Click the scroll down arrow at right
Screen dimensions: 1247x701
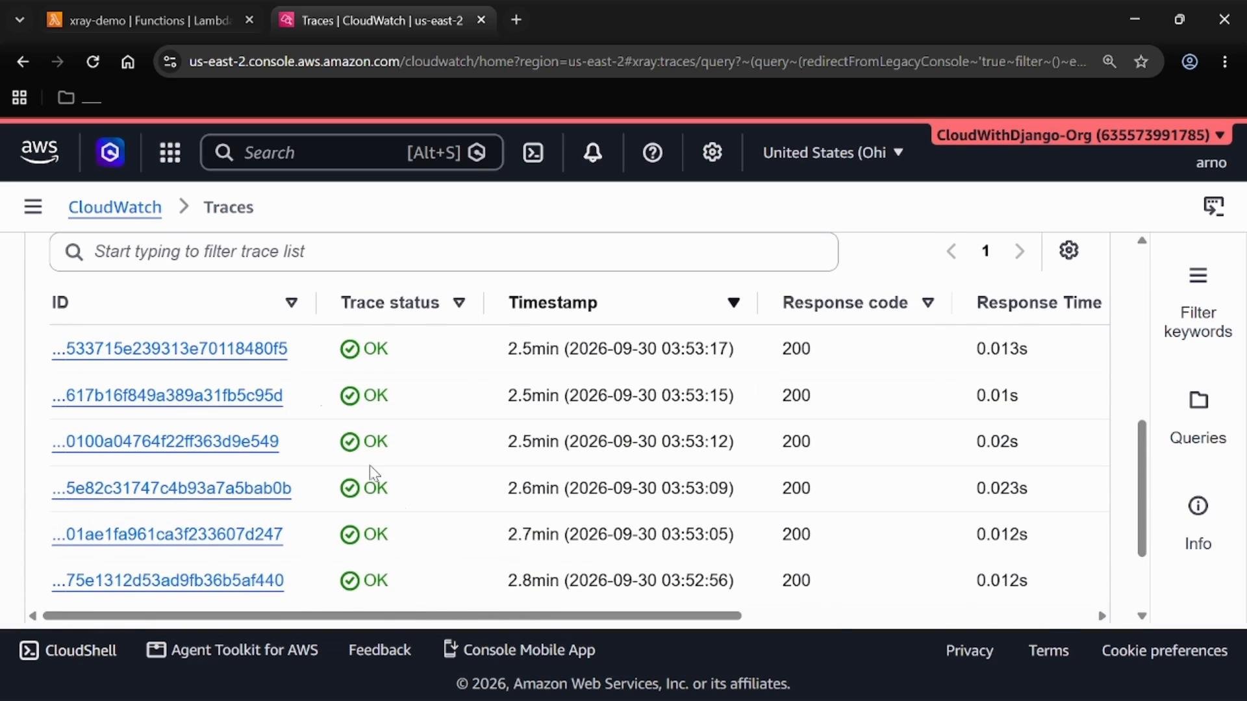[x=1142, y=616]
